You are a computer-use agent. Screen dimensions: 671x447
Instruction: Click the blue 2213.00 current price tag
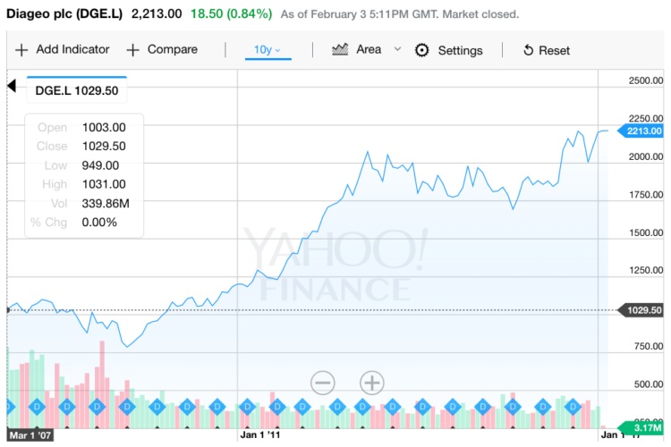click(641, 131)
